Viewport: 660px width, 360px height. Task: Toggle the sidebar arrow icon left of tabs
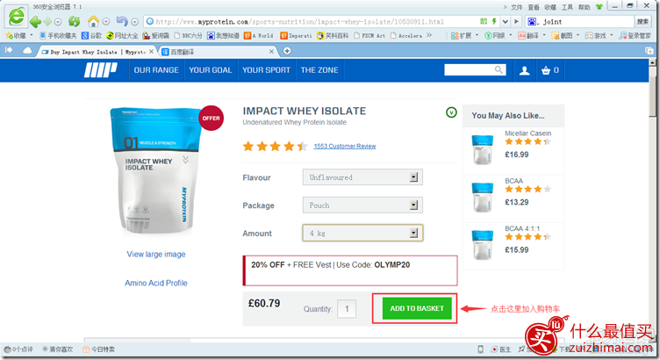9,51
